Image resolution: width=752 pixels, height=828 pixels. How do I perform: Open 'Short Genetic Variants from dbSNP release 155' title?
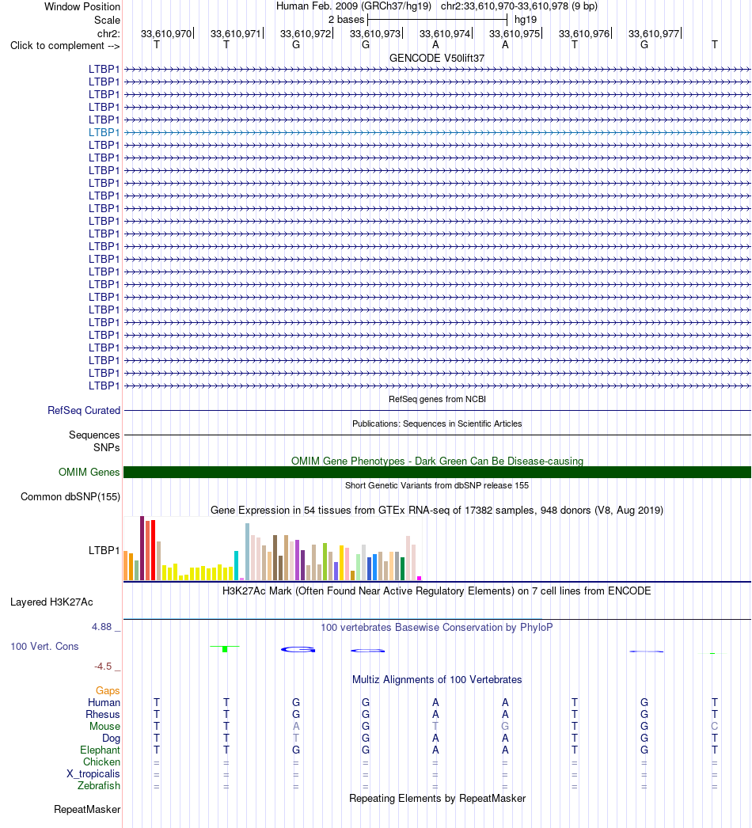[437, 485]
